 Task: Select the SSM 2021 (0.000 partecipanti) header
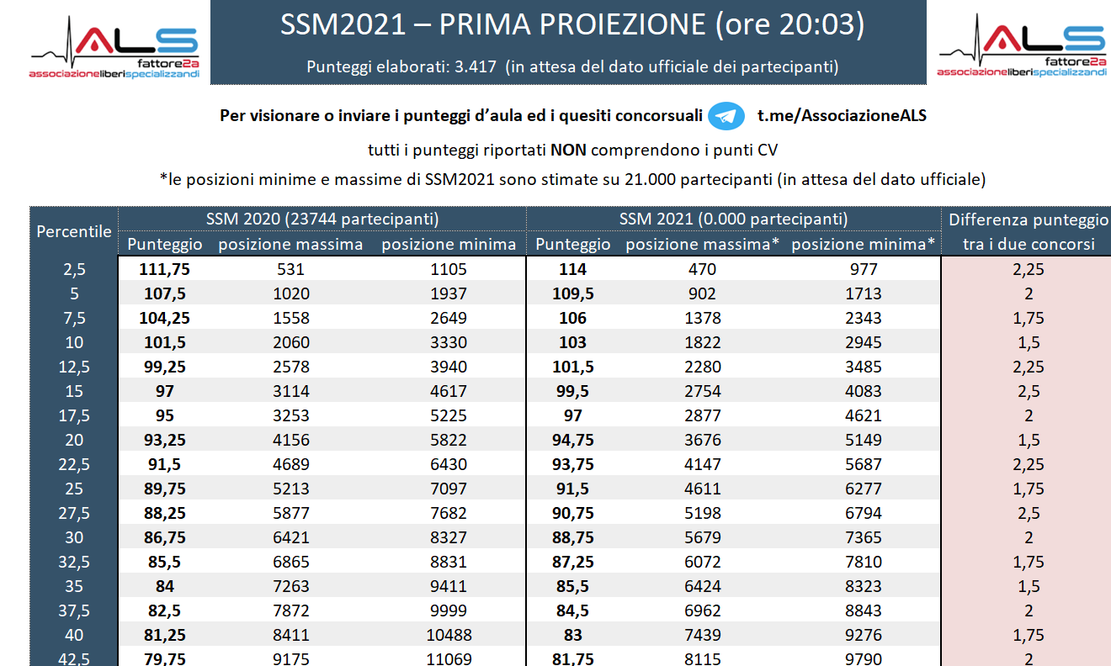[733, 219]
